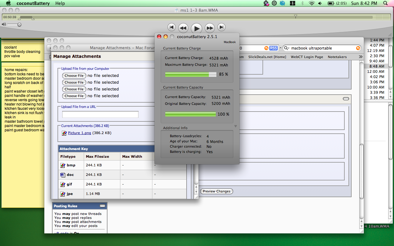Click the playhead marker on QuickTime timeline
The height and width of the screenshot is (246, 394).
pos(295,16)
